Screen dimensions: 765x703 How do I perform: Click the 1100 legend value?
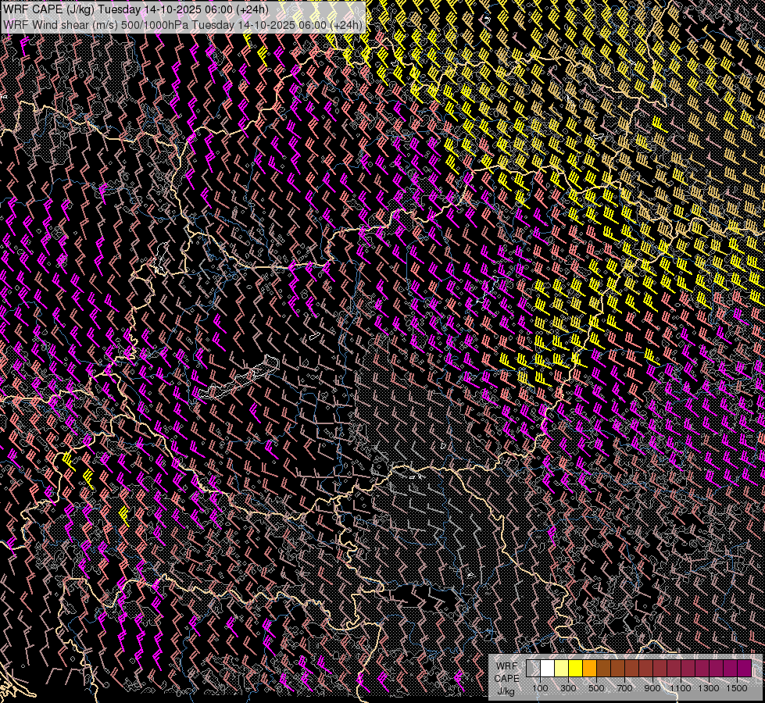[680, 688]
